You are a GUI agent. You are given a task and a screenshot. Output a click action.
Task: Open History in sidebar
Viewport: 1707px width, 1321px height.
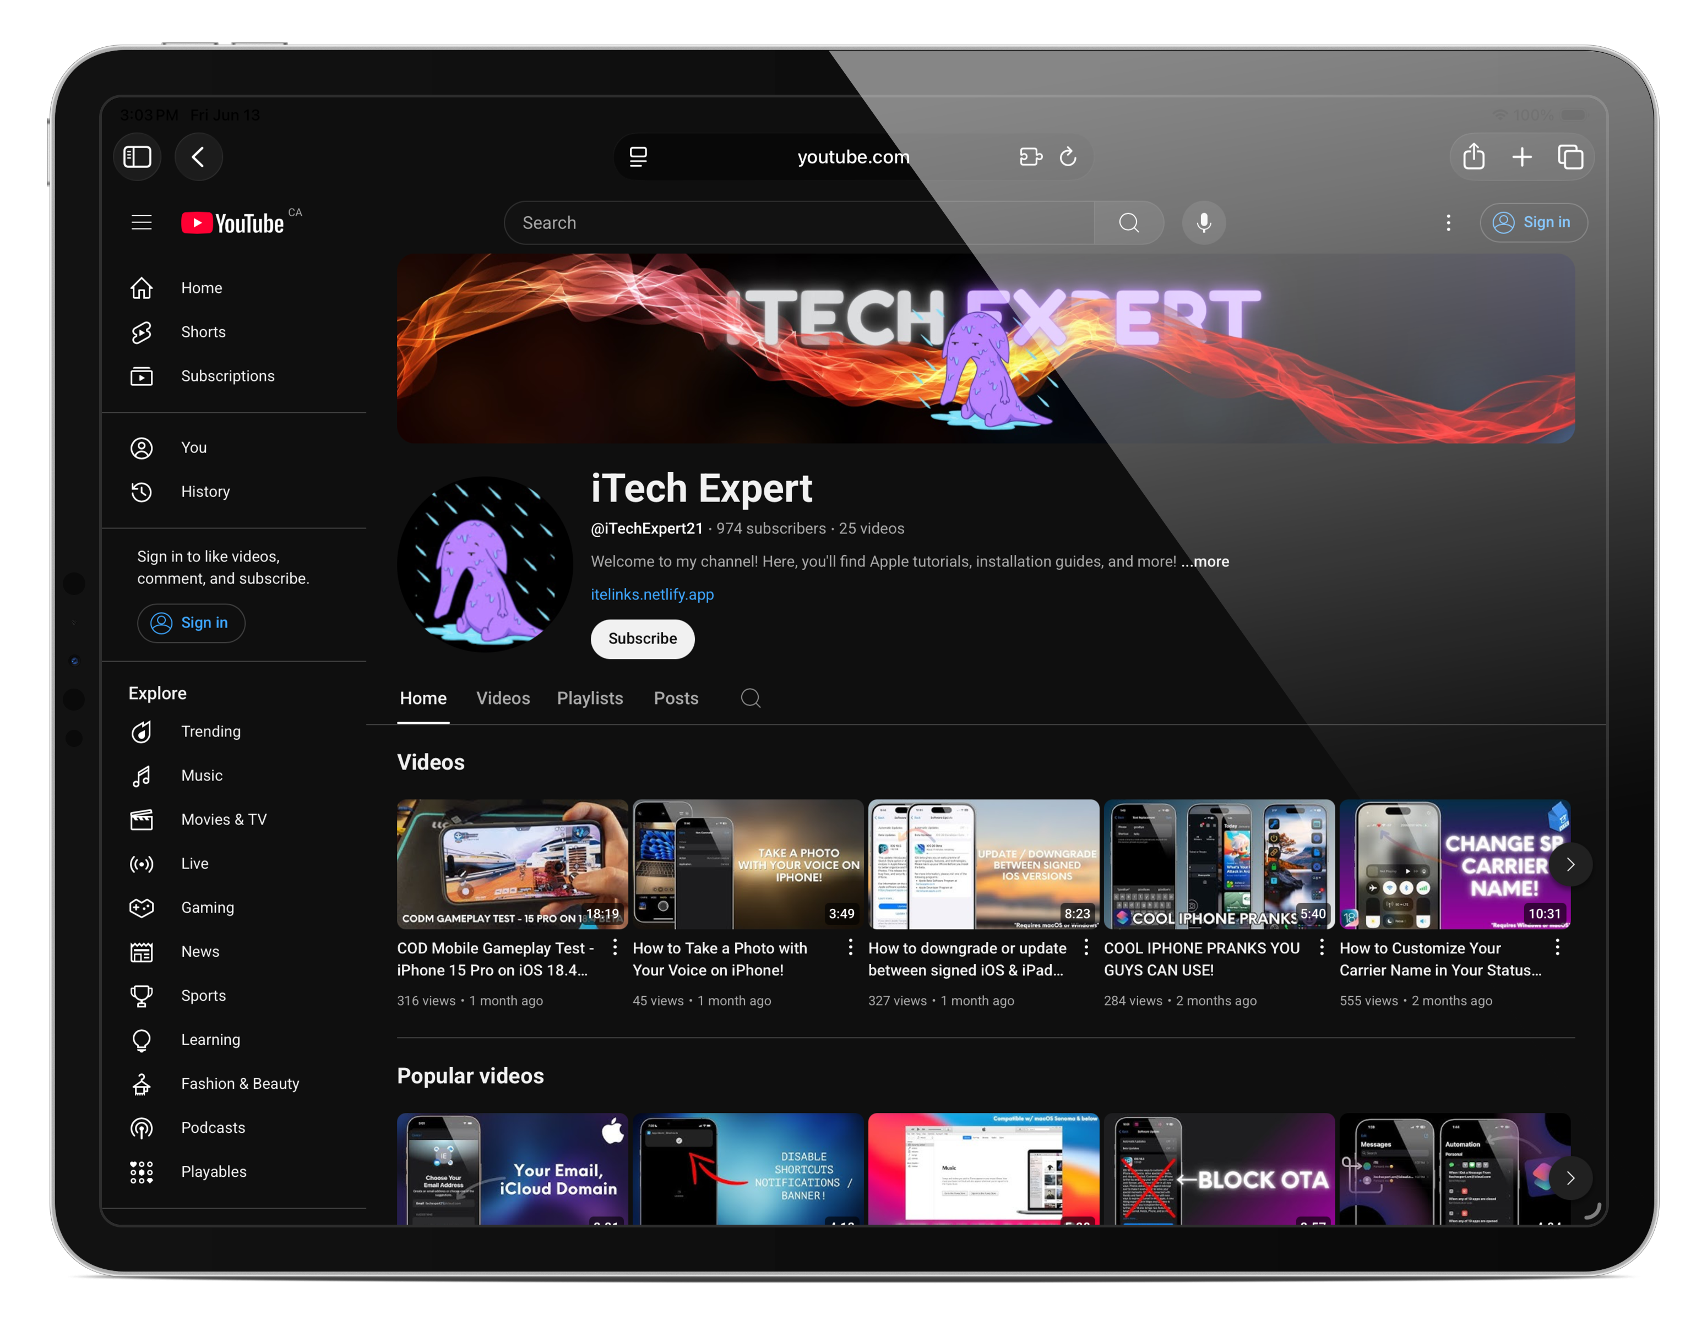coord(235,492)
